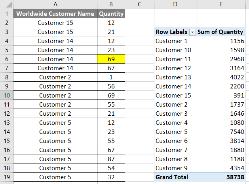The image size is (249, 184).
Task: Select quantity 87 in row 17
Action: 111,159
